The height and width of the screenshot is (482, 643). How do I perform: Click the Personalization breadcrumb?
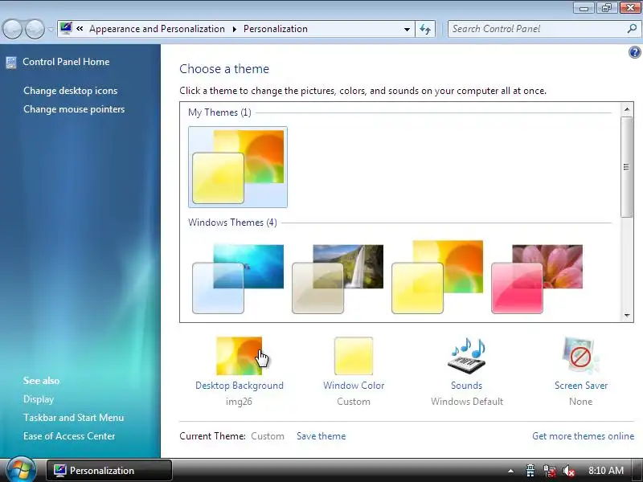point(276,29)
